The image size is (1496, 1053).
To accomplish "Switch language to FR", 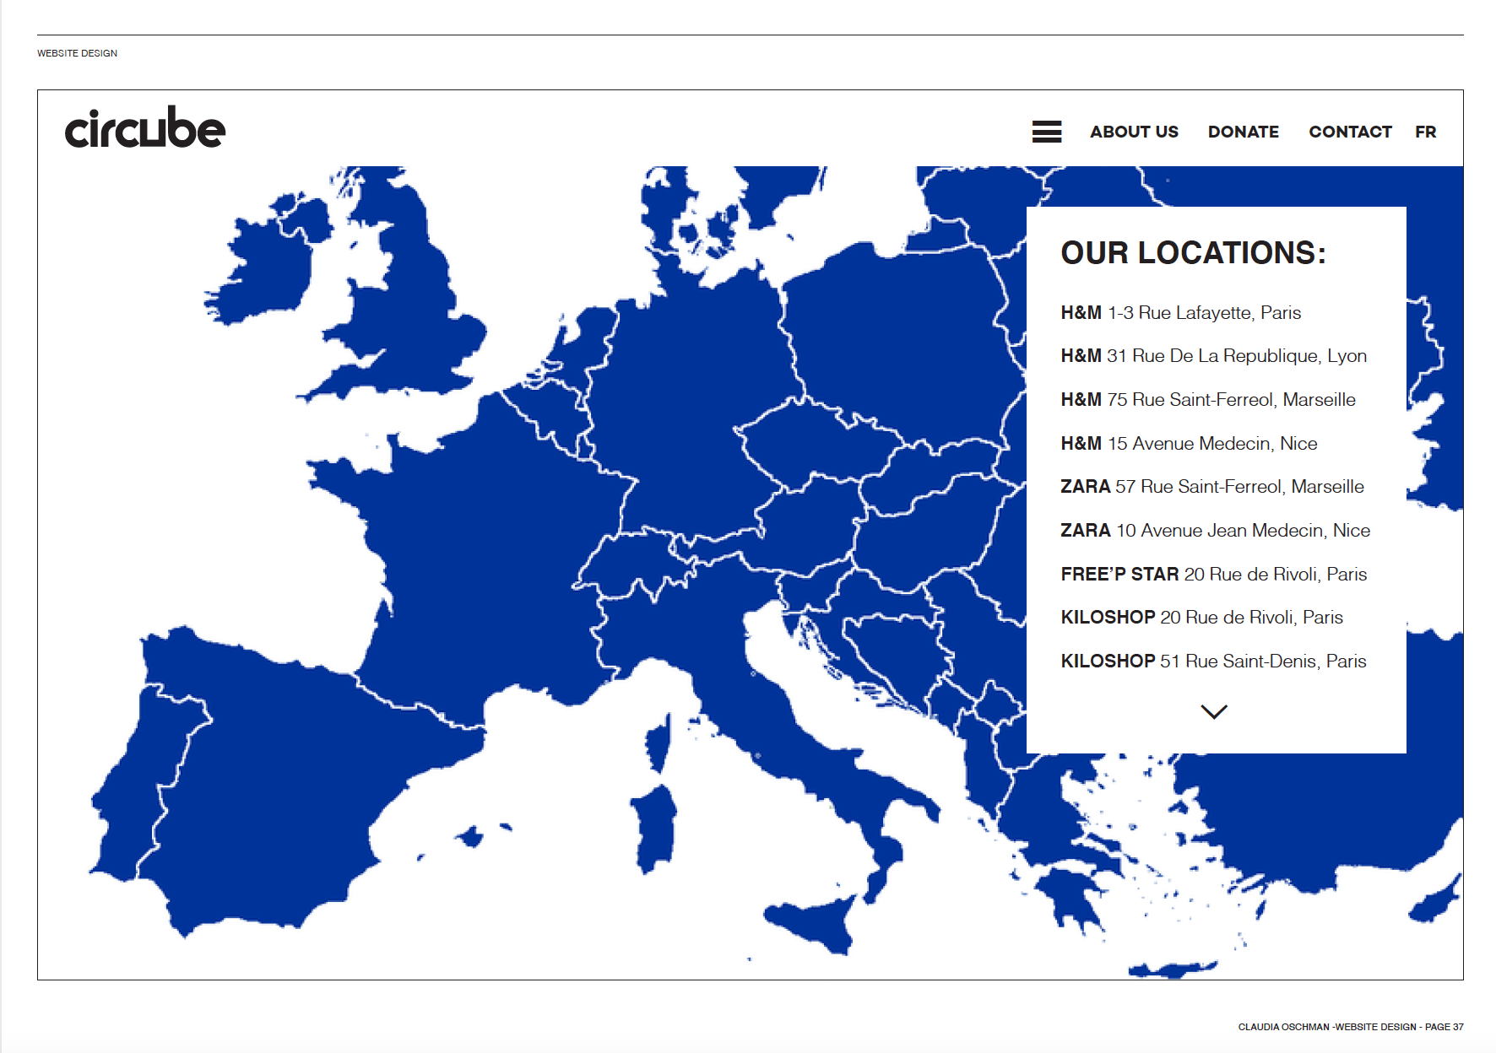I will [1426, 132].
